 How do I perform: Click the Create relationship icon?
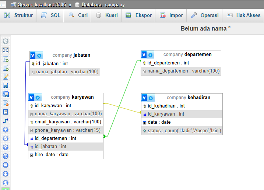coord(6,121)
